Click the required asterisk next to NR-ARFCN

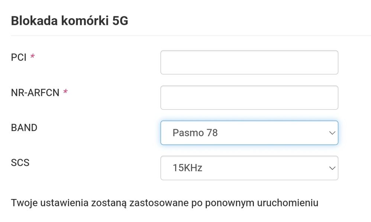(65, 92)
